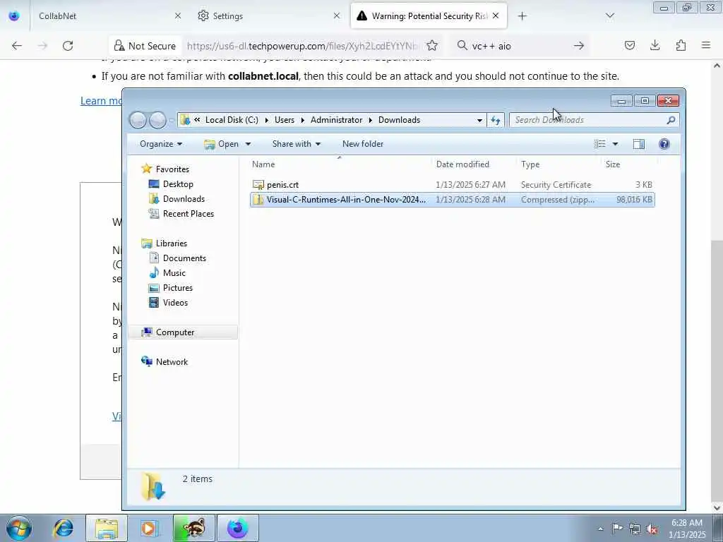The width and height of the screenshot is (723, 542).
Task: Select the Visual-C-Runtimes-All-in-One zip file
Action: click(452, 200)
